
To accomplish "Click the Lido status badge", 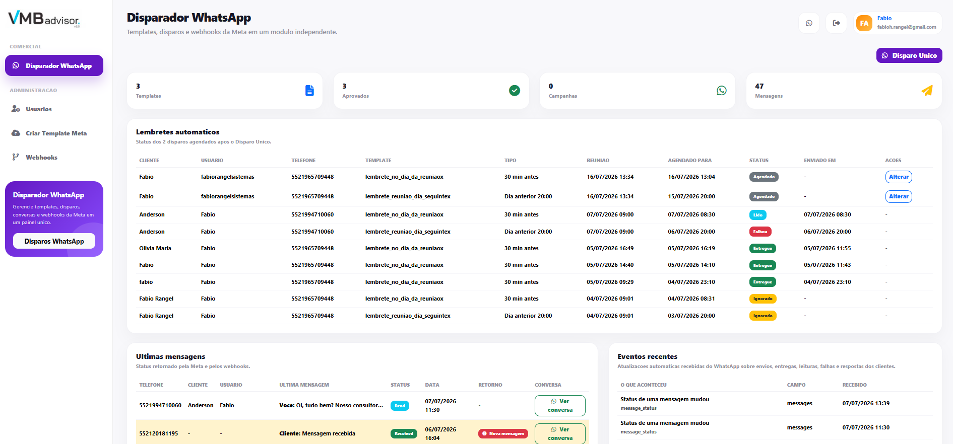I will coord(758,215).
